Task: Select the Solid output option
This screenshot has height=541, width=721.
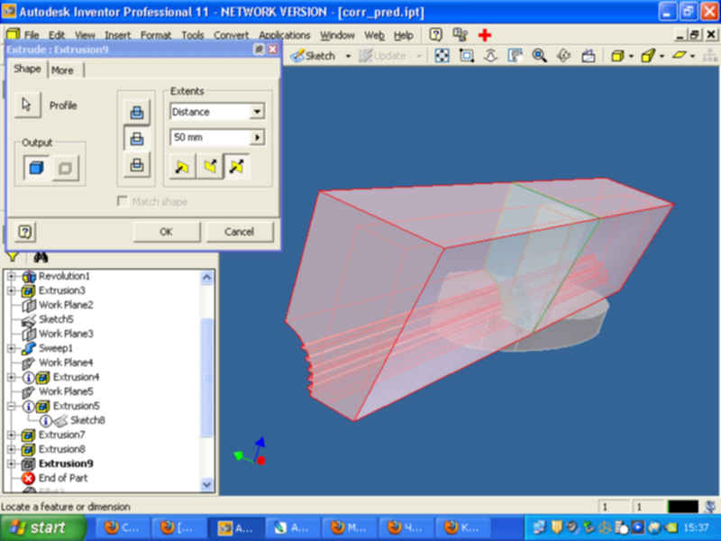Action: [36, 167]
